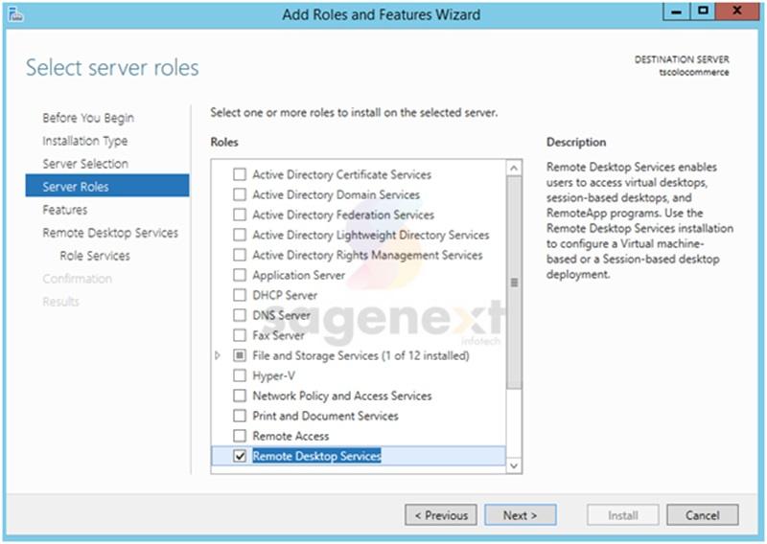
Task: Click the roles list scrollbar thumb
Action: point(514,283)
